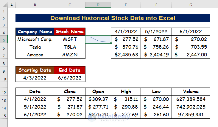
Task: Select column G header
Action: pos(191,5)
